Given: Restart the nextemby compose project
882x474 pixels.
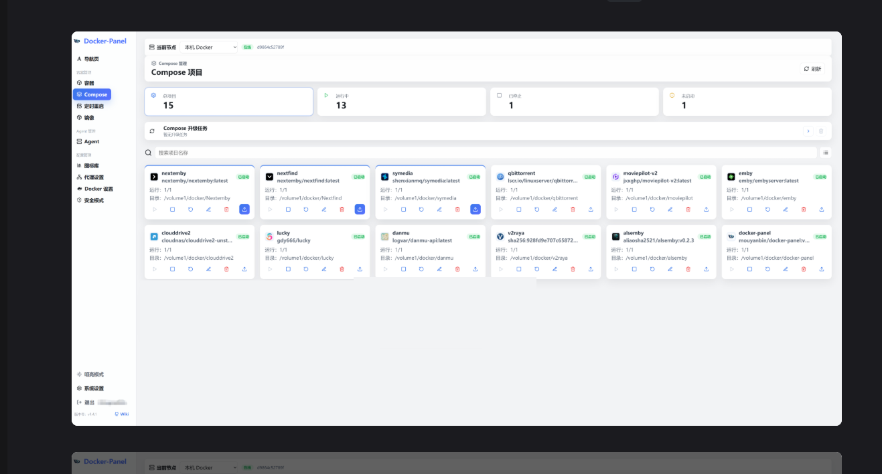Looking at the screenshot, I should tap(190, 210).
